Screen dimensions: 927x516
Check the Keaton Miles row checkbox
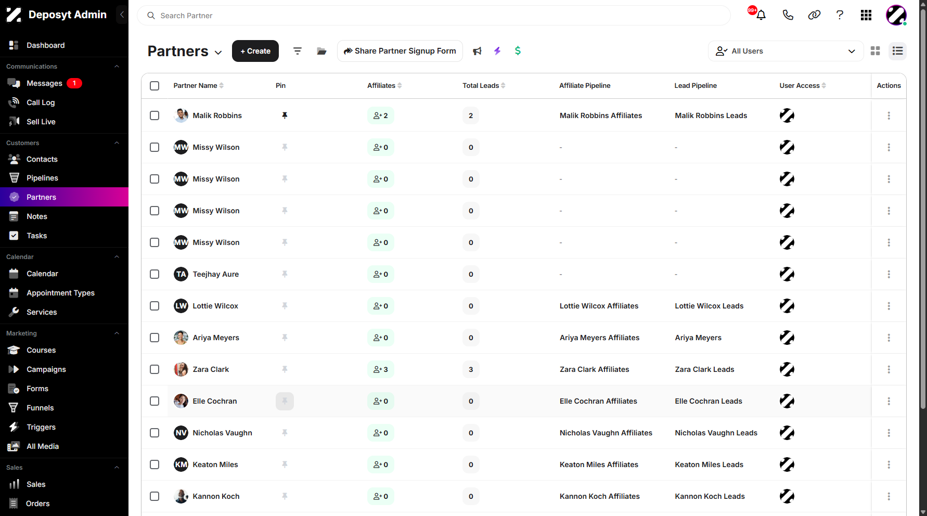click(154, 465)
